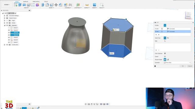Select second Tangent Edges option icon

[168, 60]
